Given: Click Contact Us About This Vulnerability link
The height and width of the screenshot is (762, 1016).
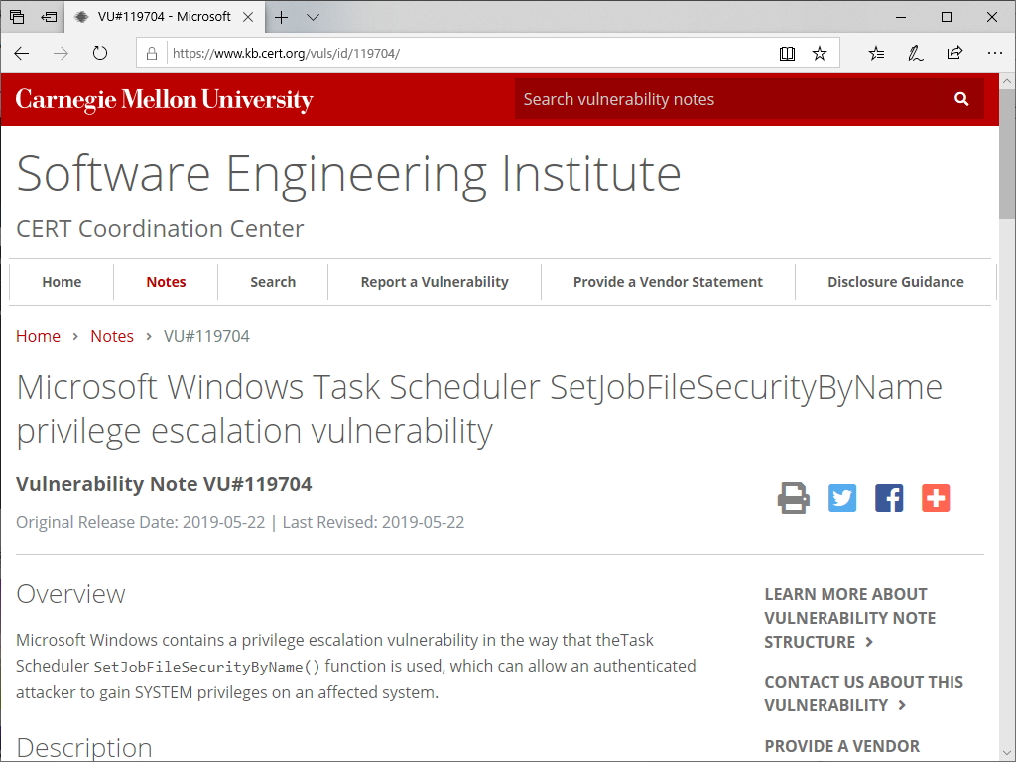Looking at the screenshot, I should 863,694.
